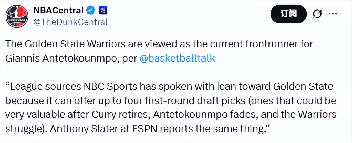
Task: Click the word "struggle" in the last line
Action: [22, 129]
